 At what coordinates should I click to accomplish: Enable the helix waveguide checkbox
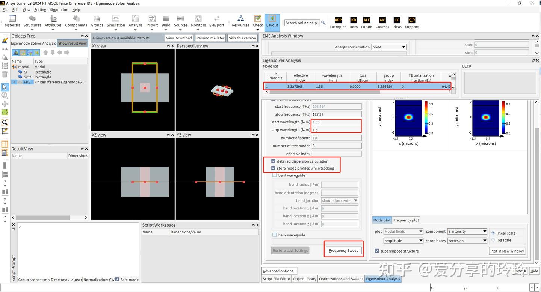(x=274, y=235)
